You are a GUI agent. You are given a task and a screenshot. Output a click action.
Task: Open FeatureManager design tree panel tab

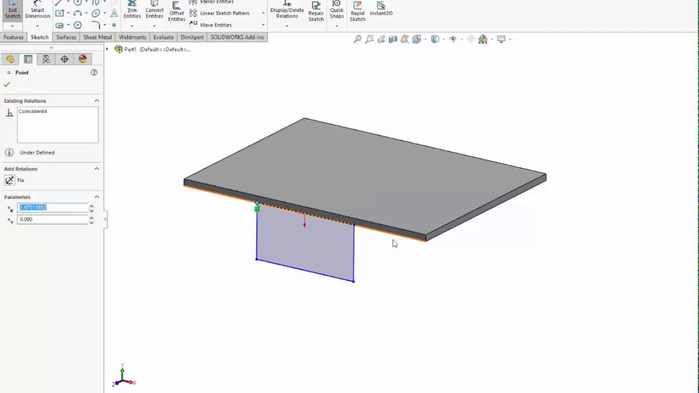click(10, 59)
